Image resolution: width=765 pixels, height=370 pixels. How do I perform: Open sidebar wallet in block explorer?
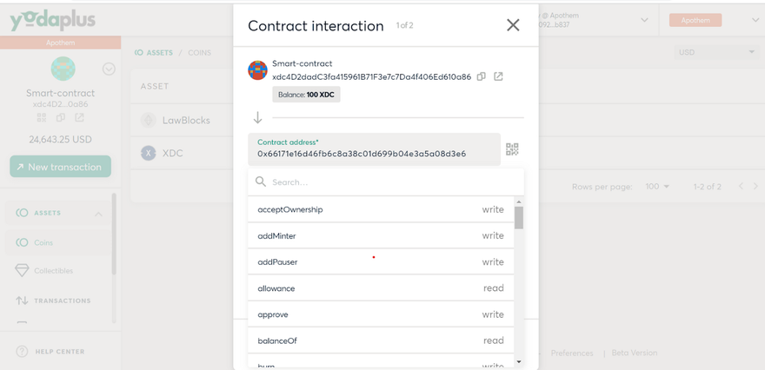point(79,117)
